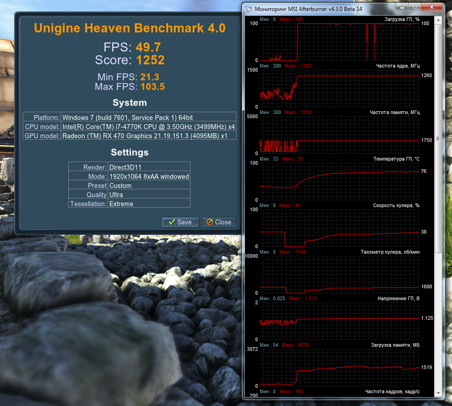The image size is (452, 406).
Task: Click the fan speed percent graph area
Action: tap(339, 228)
